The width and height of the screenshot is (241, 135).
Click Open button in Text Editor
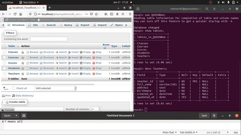(x=8, y=115)
